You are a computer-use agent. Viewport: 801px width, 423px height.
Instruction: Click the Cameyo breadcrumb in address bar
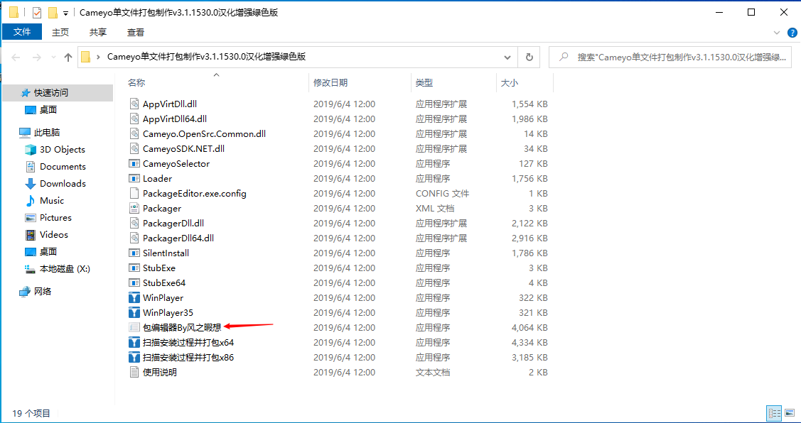coord(206,57)
